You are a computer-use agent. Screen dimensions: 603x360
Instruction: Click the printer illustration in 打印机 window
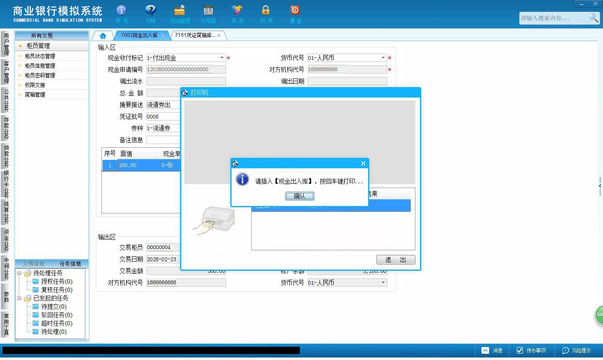point(214,221)
